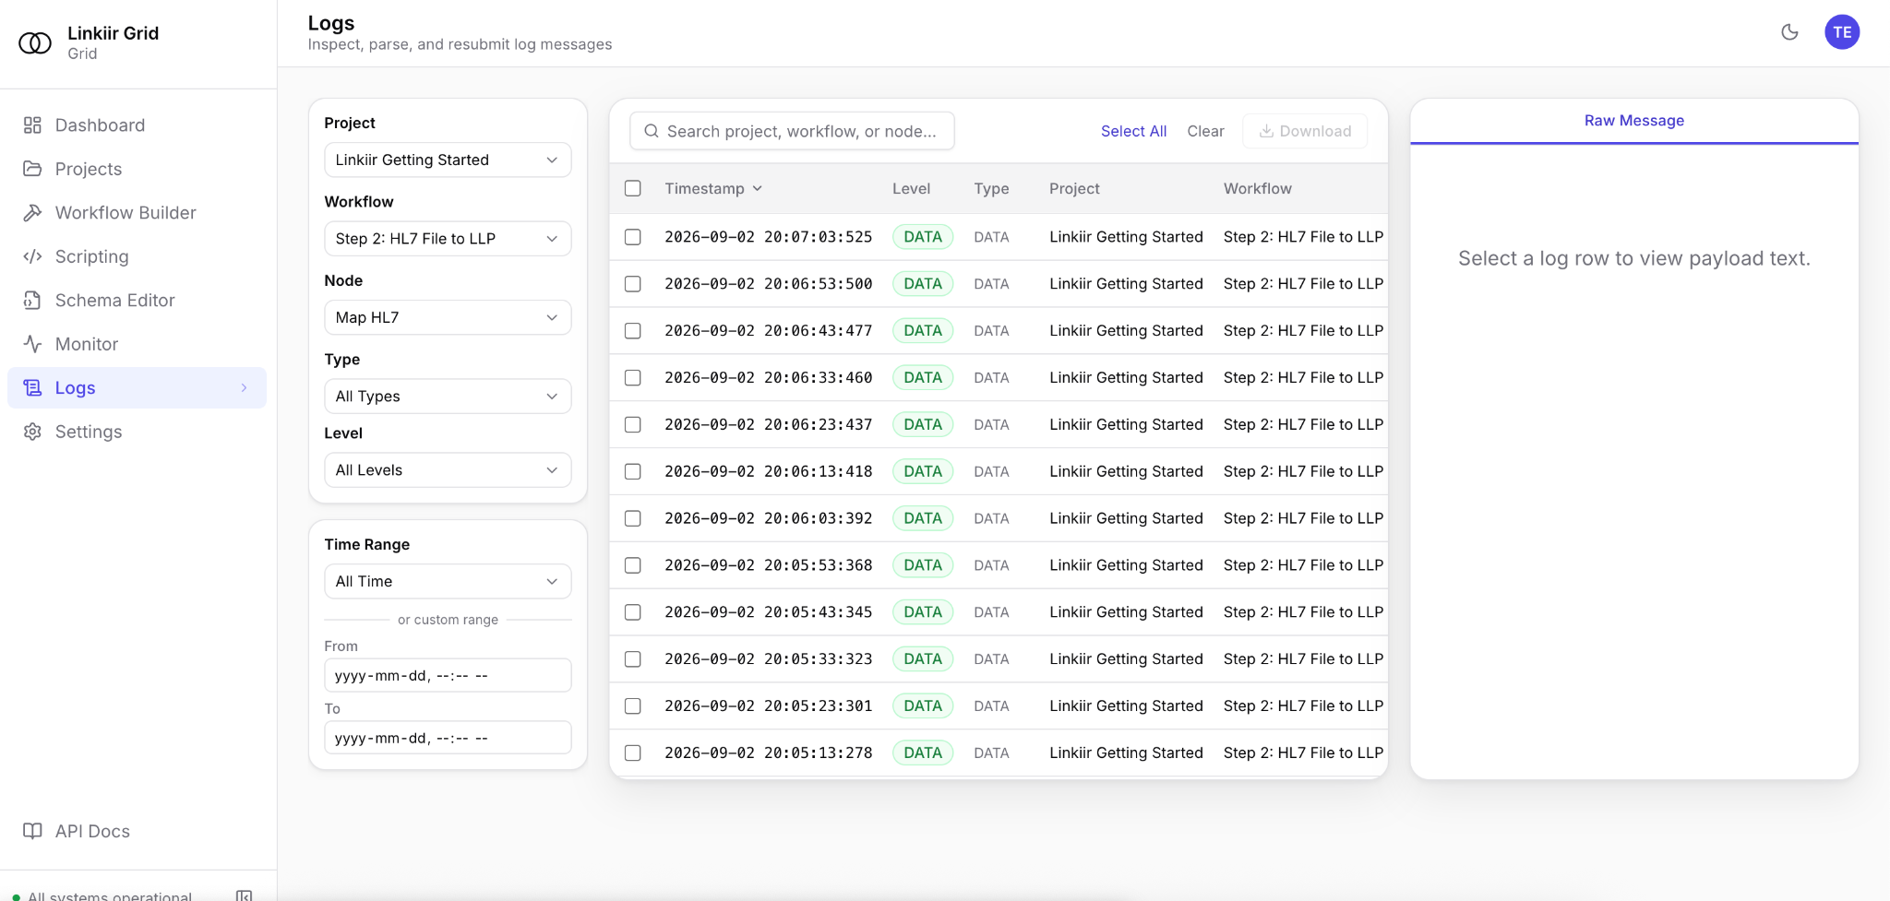Check the row with timestamp 20:05:33:323
The width and height of the screenshot is (1890, 901).
coord(633,659)
